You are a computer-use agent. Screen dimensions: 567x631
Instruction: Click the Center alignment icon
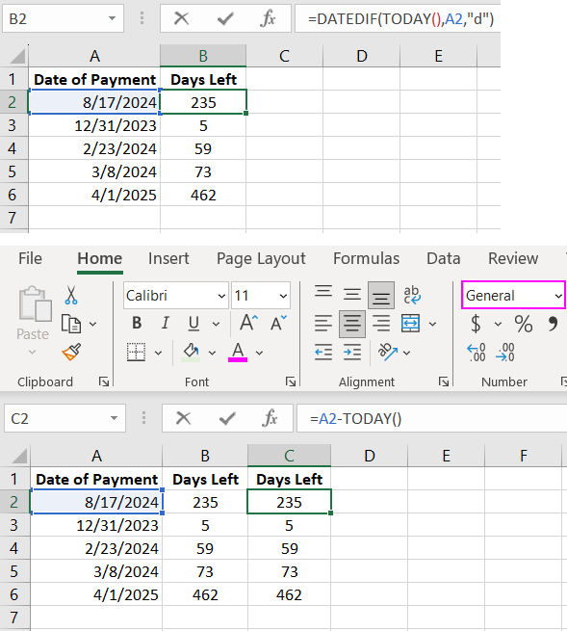click(352, 324)
